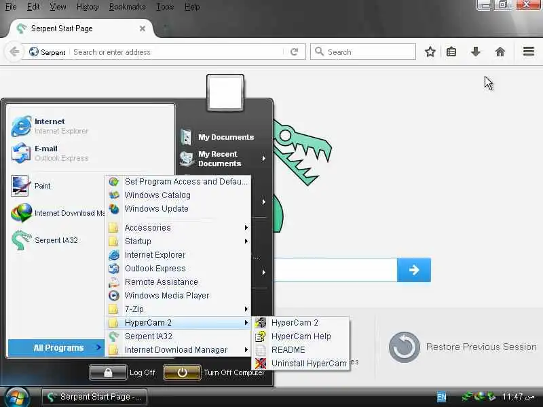The height and width of the screenshot is (407, 543).
Task: Go to the home page icon
Action: (x=500, y=52)
